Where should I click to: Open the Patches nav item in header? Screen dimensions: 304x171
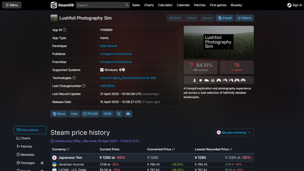tap(200, 5)
